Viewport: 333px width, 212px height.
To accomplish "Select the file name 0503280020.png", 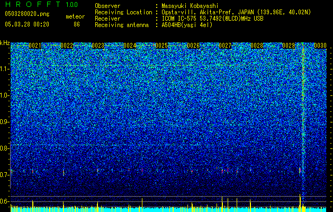I will click(27, 14).
